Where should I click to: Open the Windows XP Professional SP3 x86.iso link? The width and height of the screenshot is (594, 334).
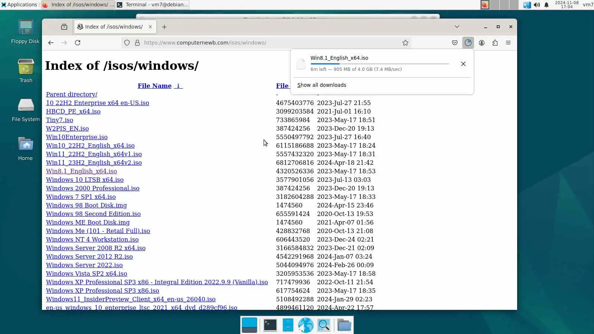click(x=102, y=291)
